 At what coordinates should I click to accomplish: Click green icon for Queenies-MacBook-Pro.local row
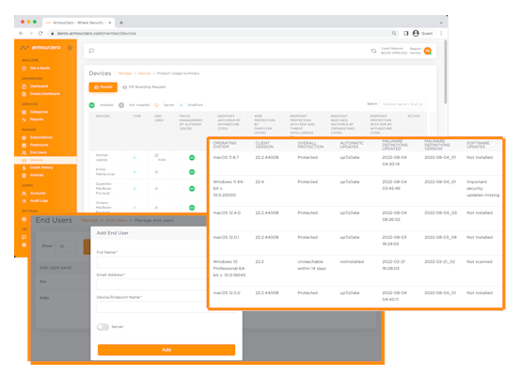tap(192, 188)
